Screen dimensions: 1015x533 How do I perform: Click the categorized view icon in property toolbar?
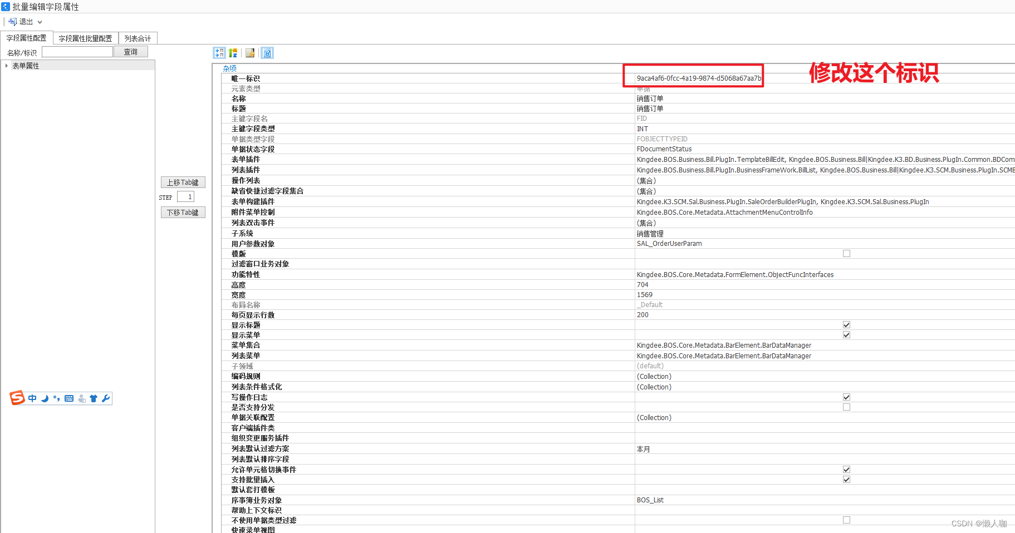tap(219, 53)
